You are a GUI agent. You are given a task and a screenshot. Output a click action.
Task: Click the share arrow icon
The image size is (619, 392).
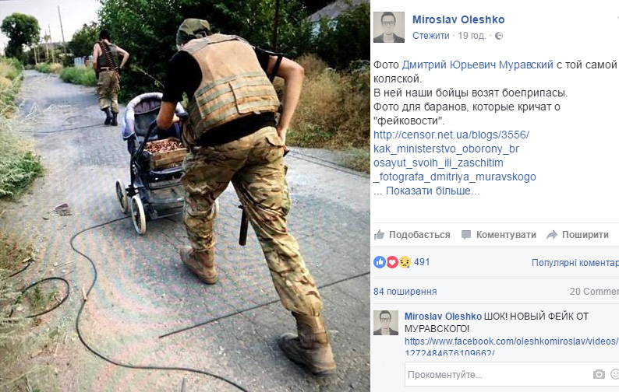(x=551, y=235)
